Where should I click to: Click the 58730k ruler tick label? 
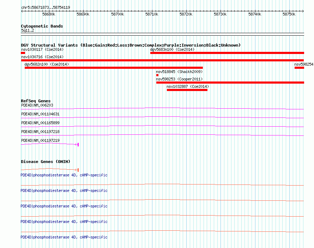pyautogui.click(x=220, y=14)
